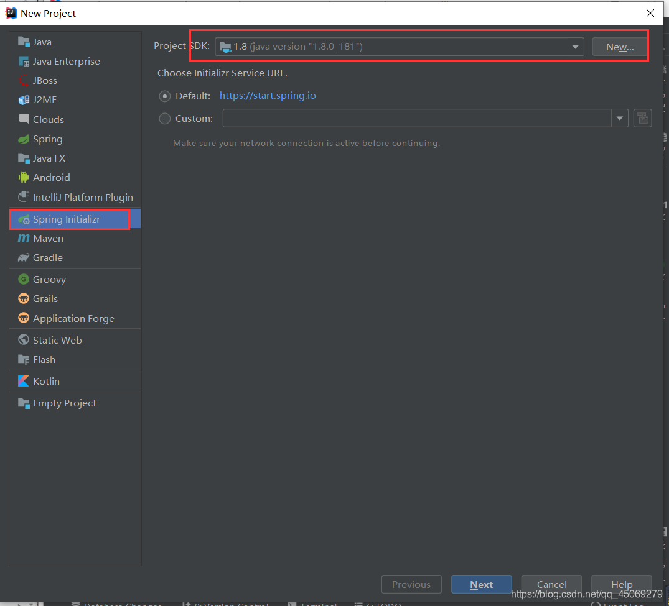Click the blue Maven m icon
The height and width of the screenshot is (606, 669).
[24, 238]
